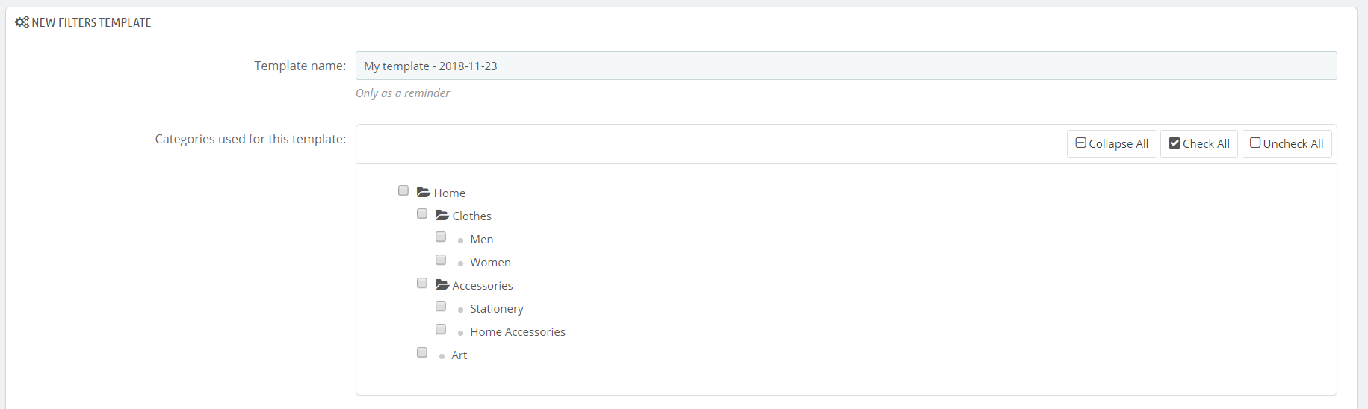This screenshot has height=409, width=1368.
Task: Collapse the Accessories folder icon
Action: pyautogui.click(x=442, y=284)
